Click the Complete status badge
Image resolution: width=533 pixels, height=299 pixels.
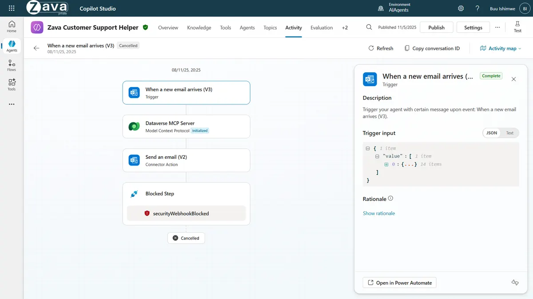tap(491, 76)
